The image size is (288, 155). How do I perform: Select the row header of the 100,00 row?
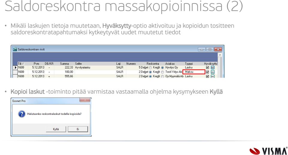point(15,72)
